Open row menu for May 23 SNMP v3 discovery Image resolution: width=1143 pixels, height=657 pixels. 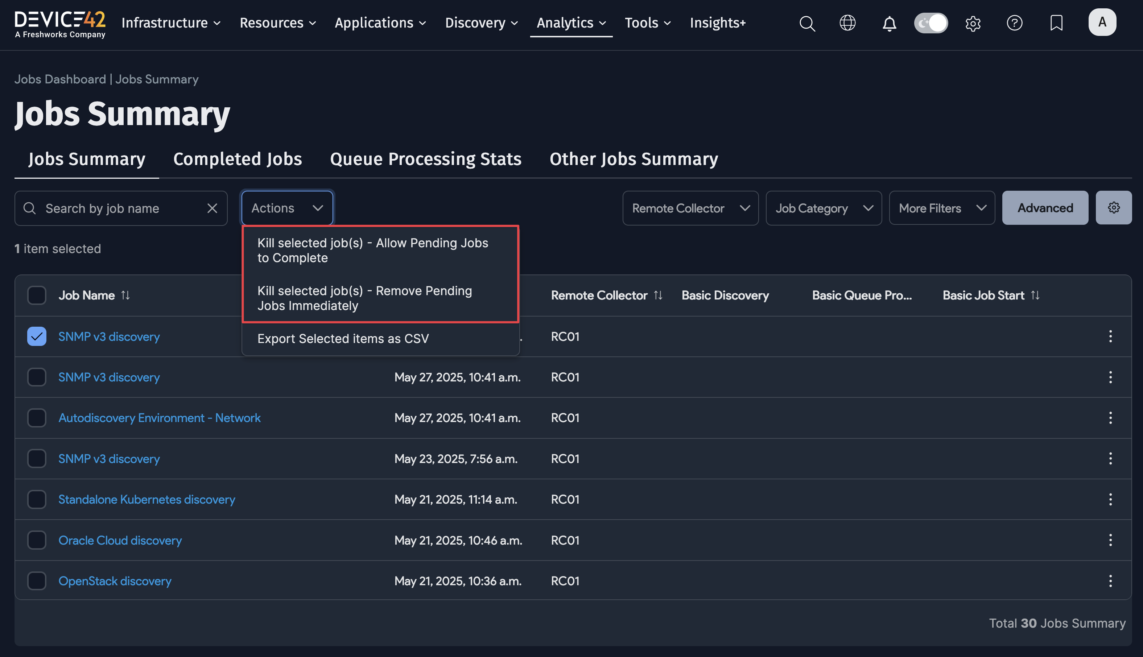click(1110, 458)
